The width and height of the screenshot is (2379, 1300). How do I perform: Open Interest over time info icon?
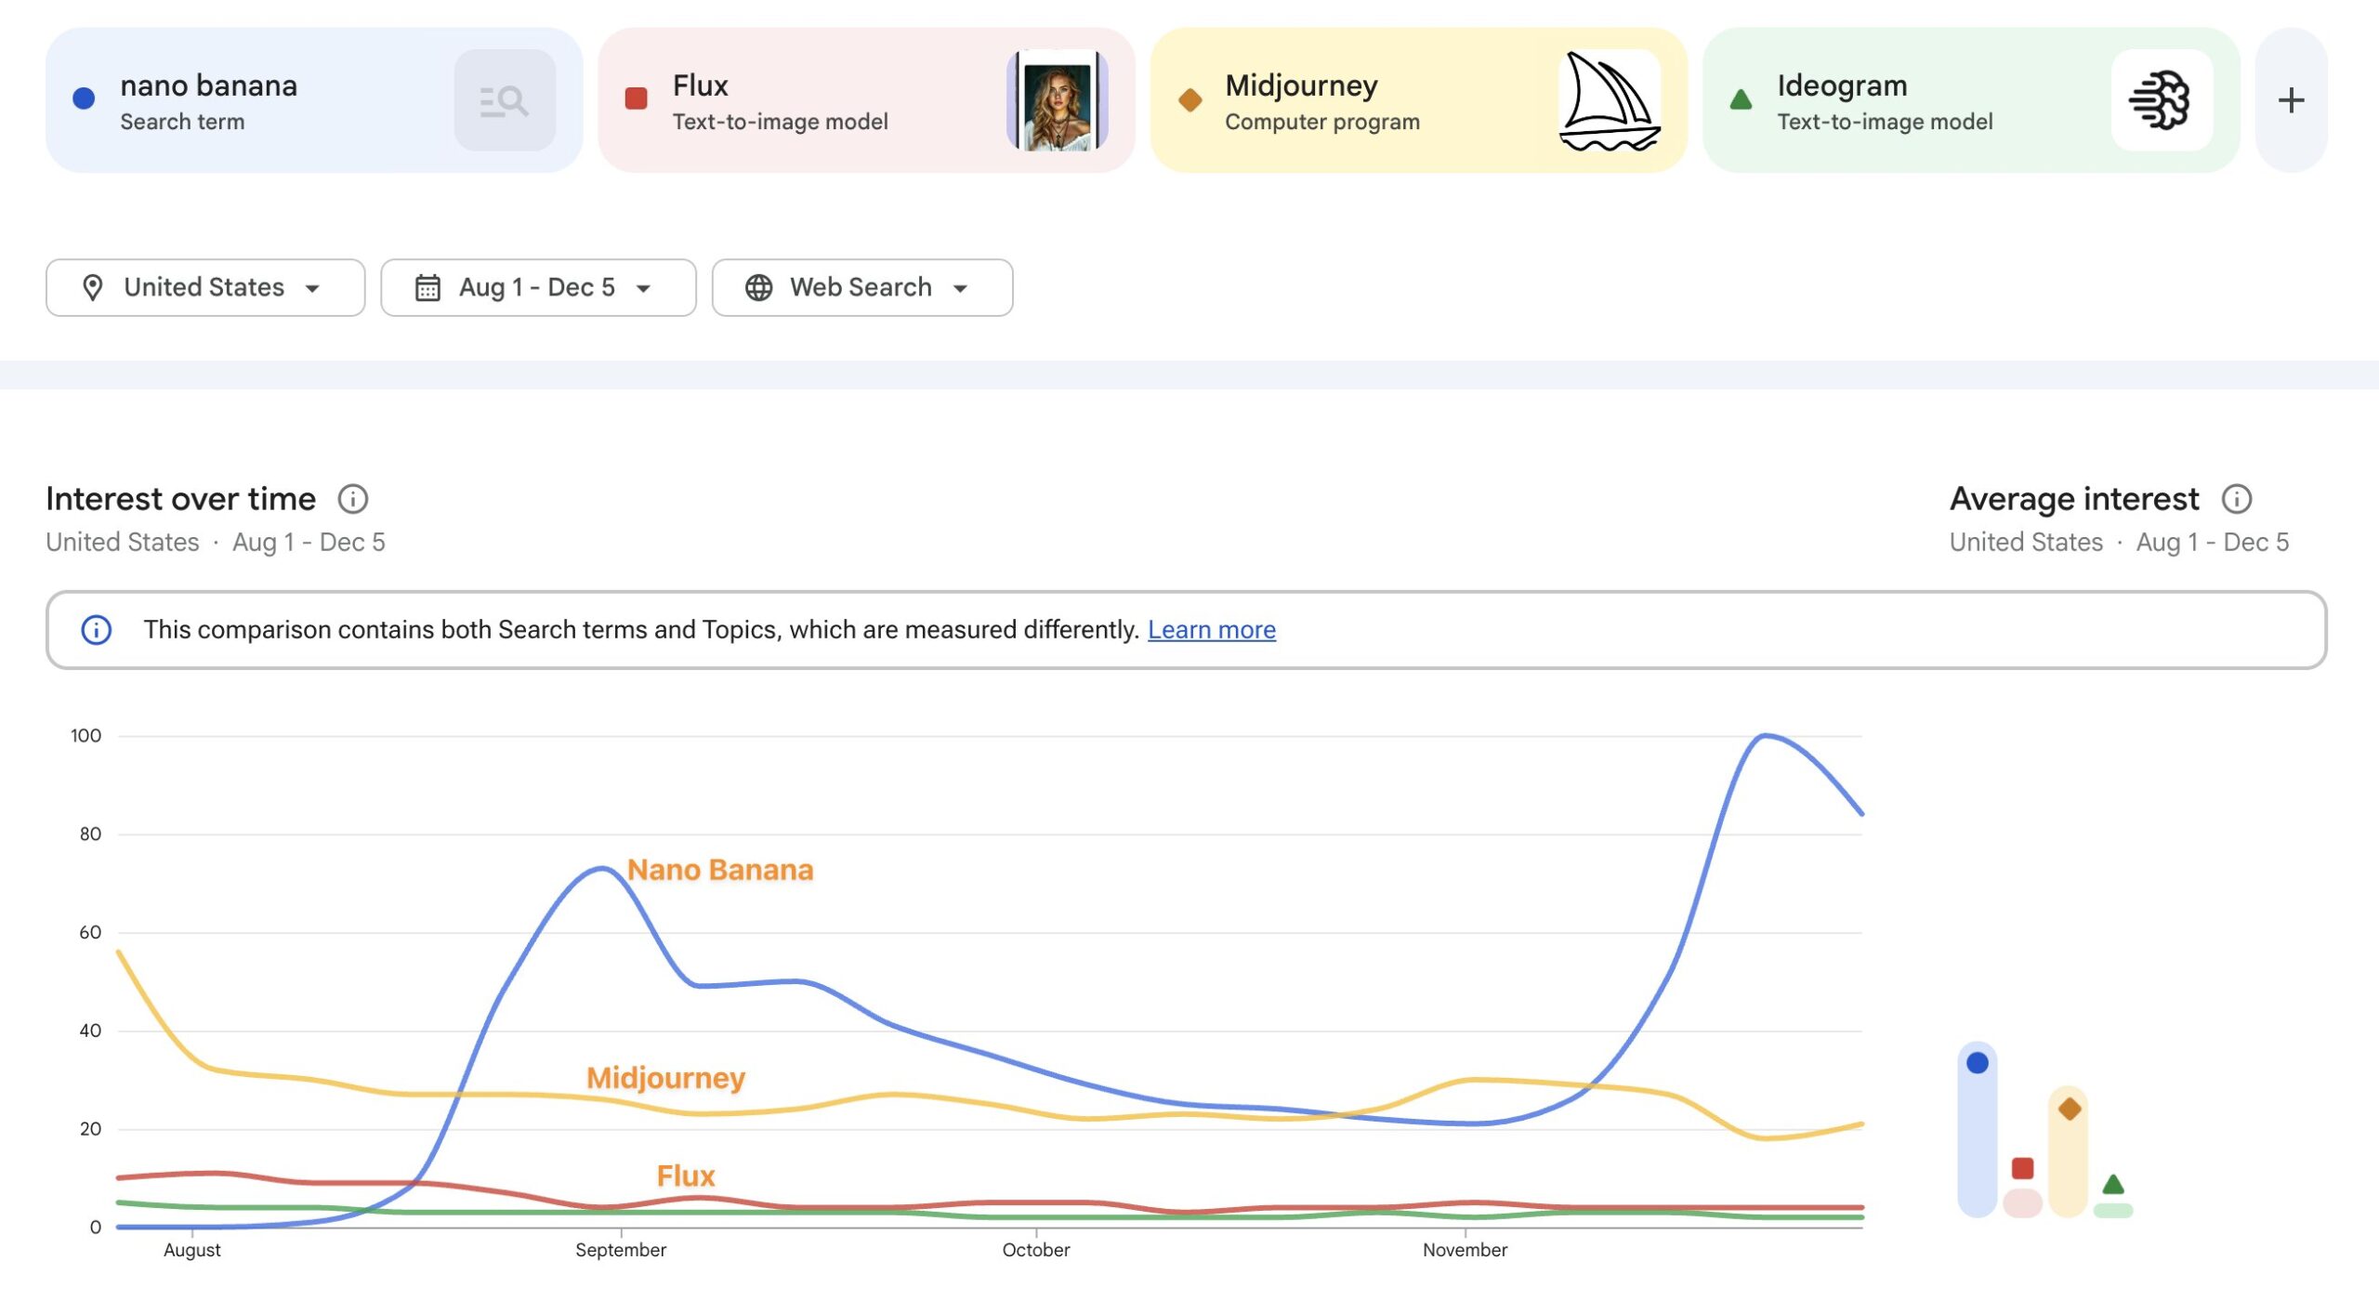pyautogui.click(x=352, y=499)
